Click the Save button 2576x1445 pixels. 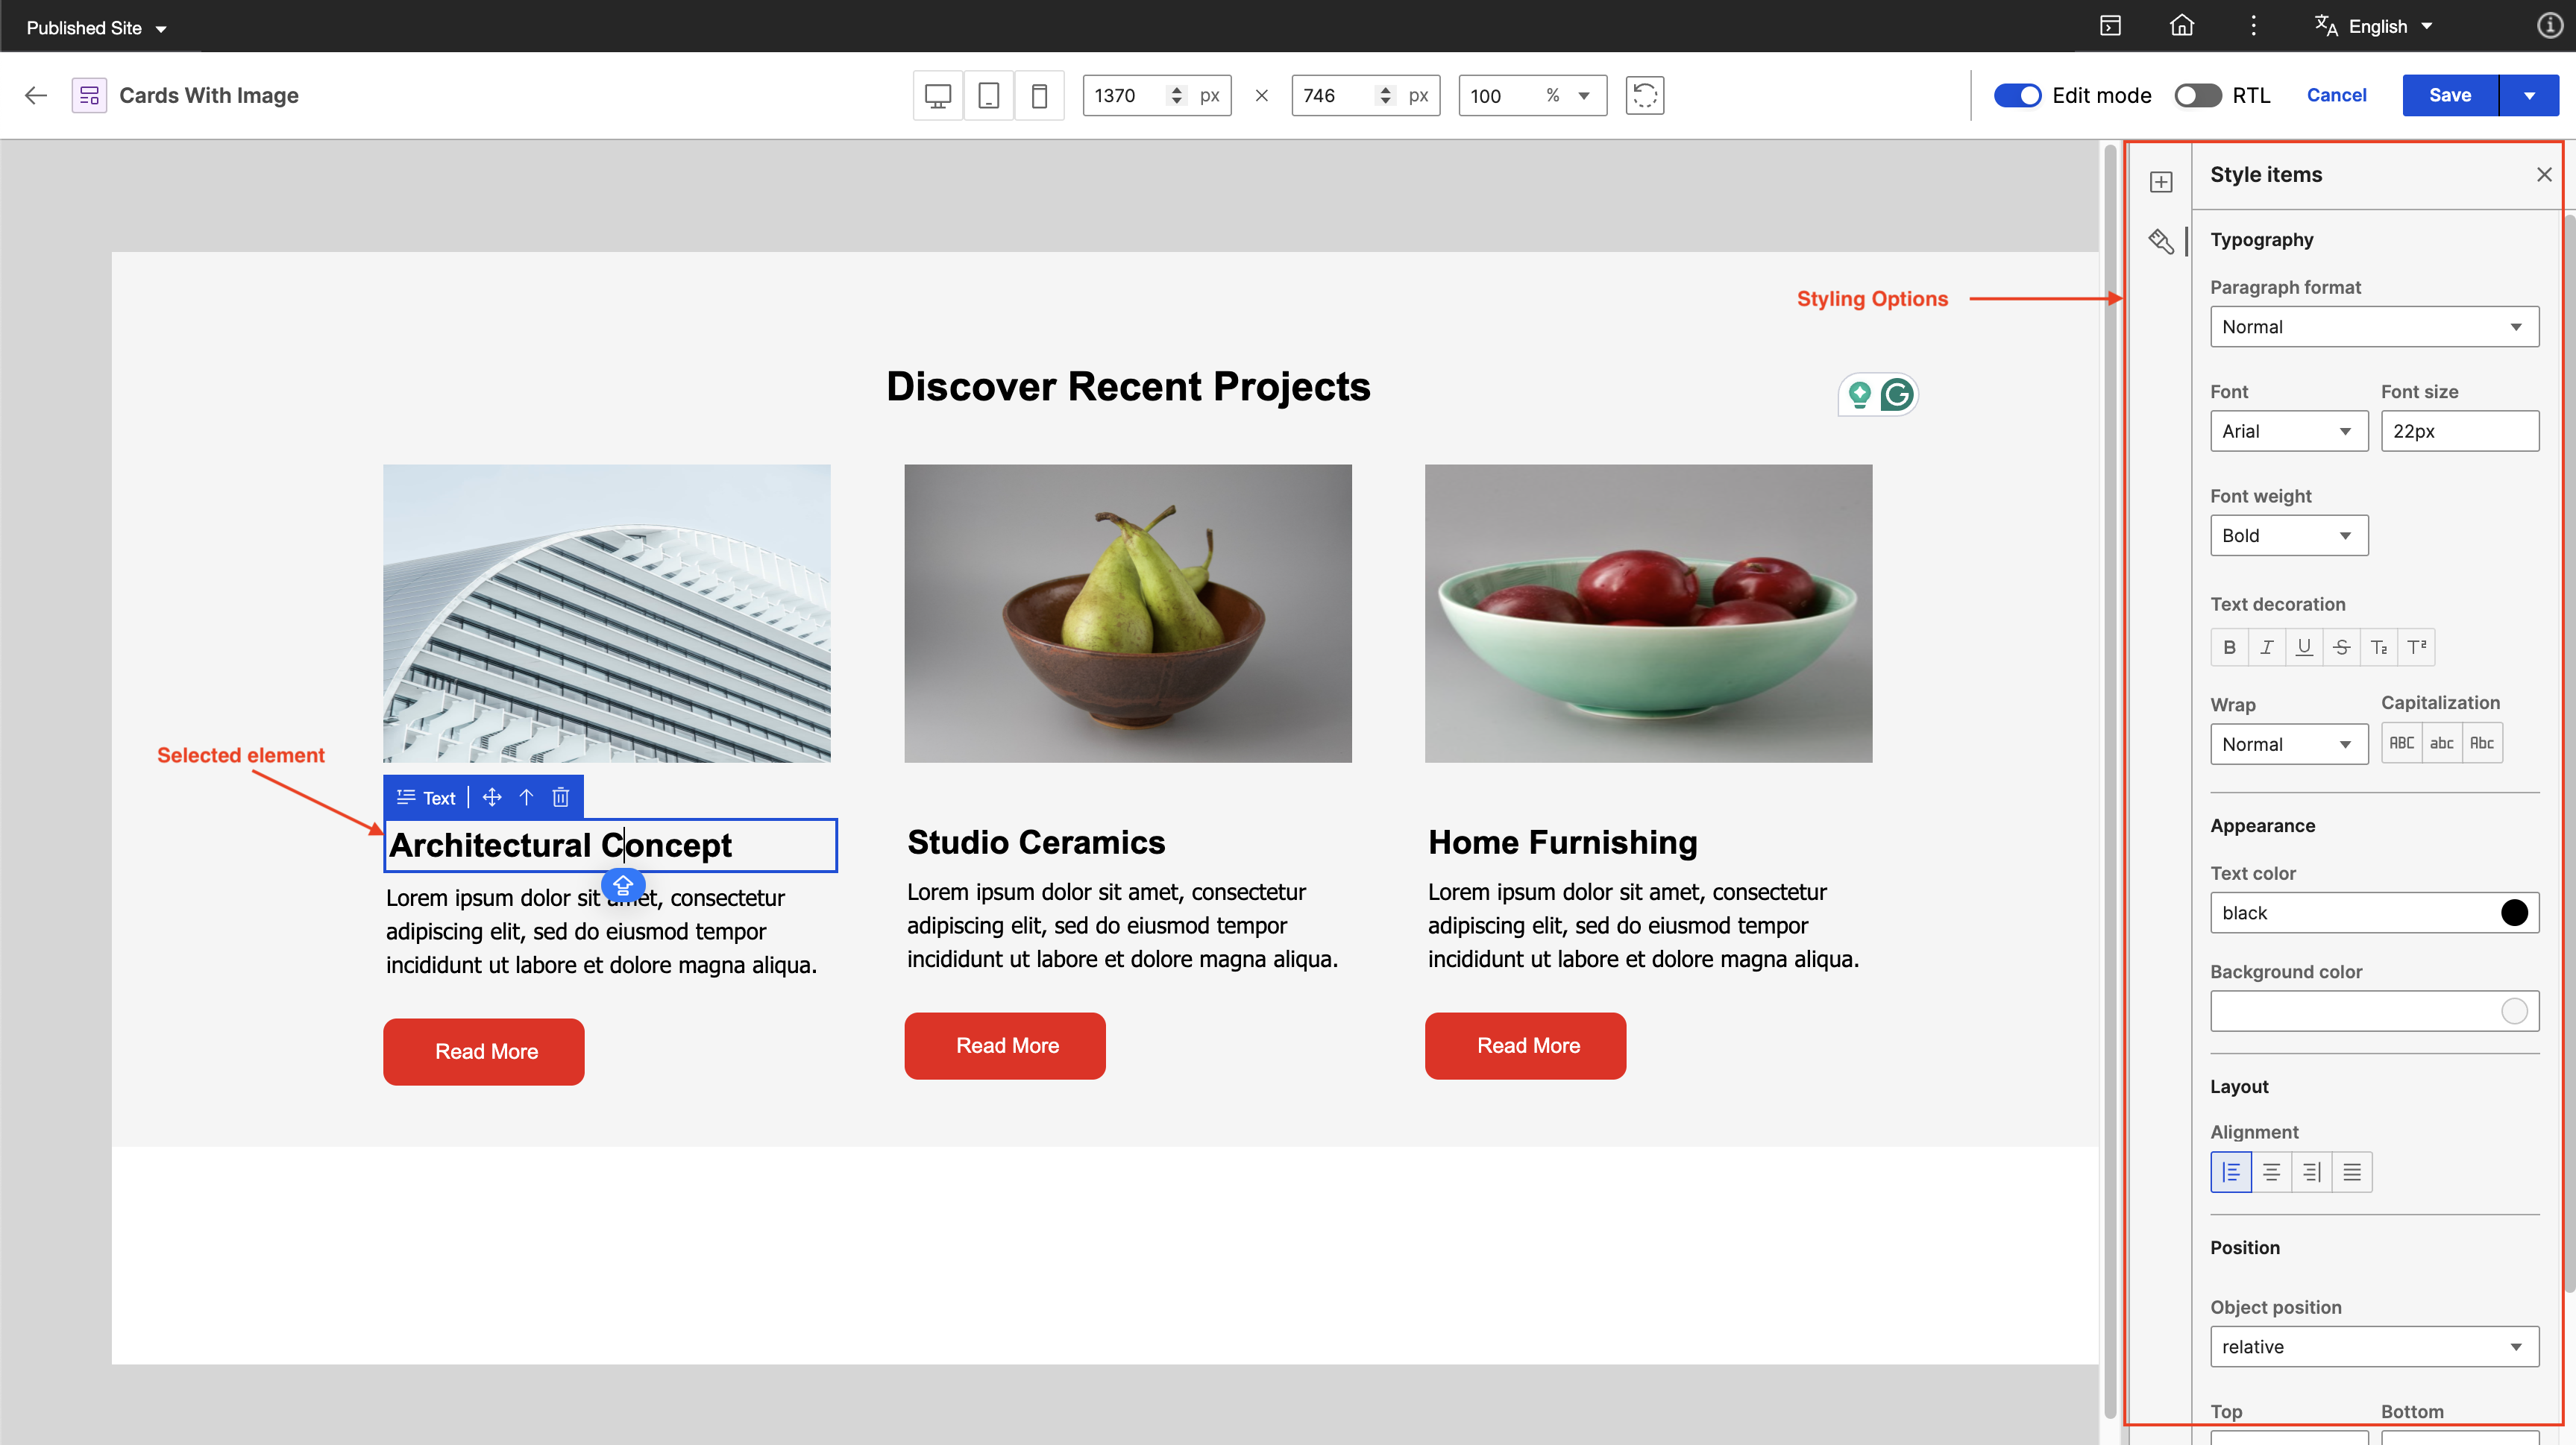point(2449,95)
